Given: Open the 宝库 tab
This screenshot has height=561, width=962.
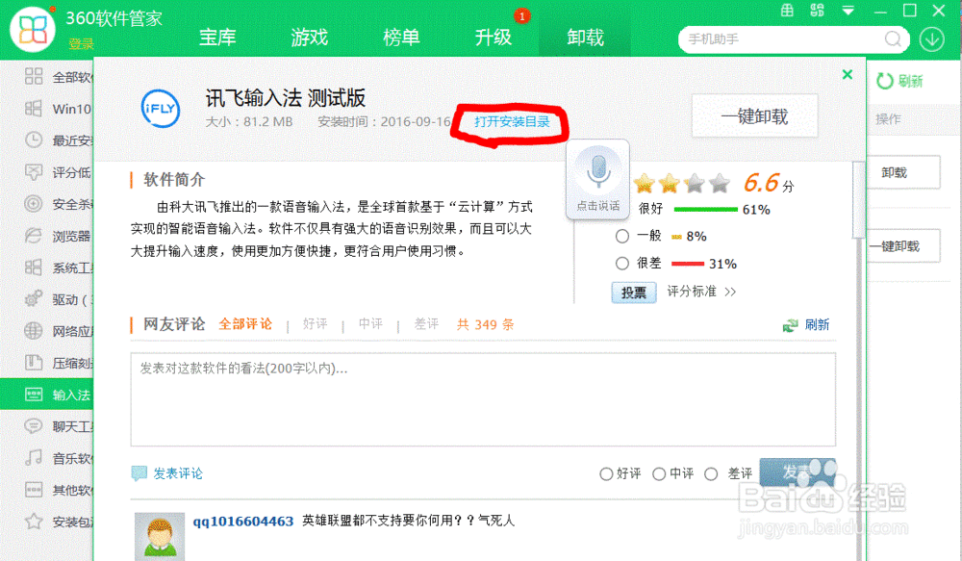Looking at the screenshot, I should point(217,38).
